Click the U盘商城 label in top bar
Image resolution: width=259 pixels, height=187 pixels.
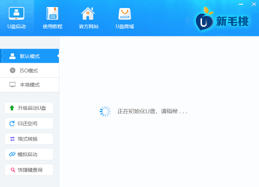pos(125,27)
